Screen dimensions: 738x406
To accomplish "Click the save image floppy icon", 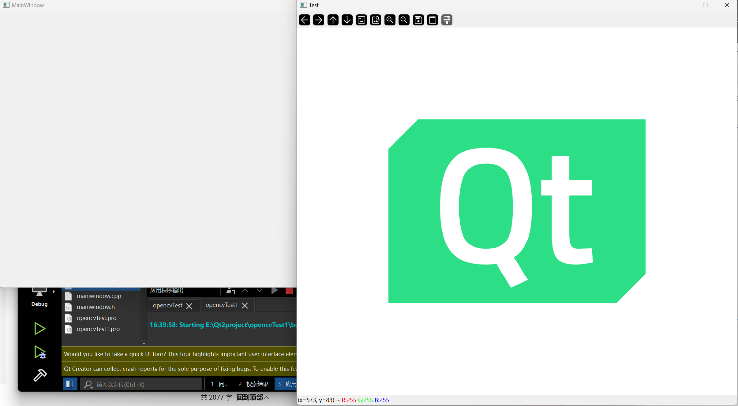I will (418, 20).
